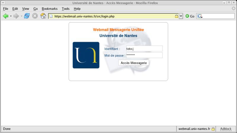Open the Bookmarks menu
The height and width of the screenshot is (133, 237).
49,9
